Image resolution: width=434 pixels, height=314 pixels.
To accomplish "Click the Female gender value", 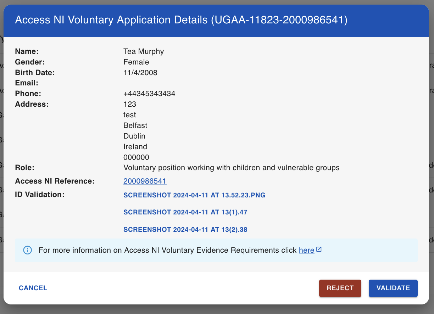I will coord(136,62).
